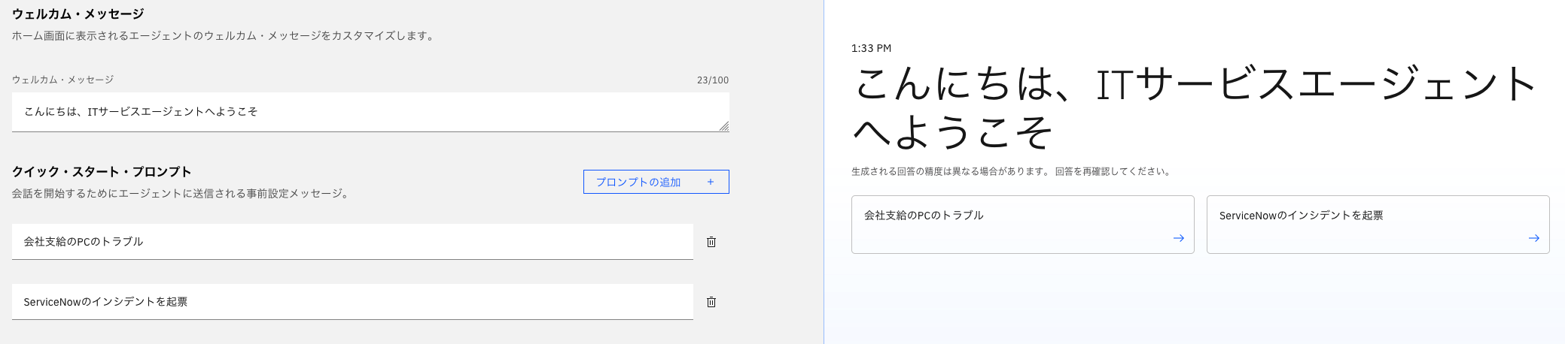
Task: Click the resize handle of welcome message textarea
Action: coord(723,127)
